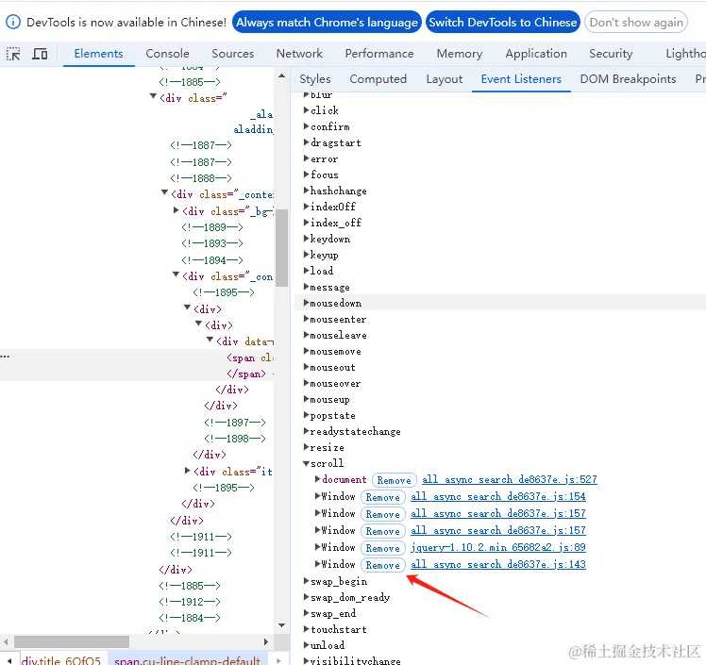Viewport: 706px width, 665px height.
Task: Expand the click event listeners
Action: pyautogui.click(x=307, y=110)
